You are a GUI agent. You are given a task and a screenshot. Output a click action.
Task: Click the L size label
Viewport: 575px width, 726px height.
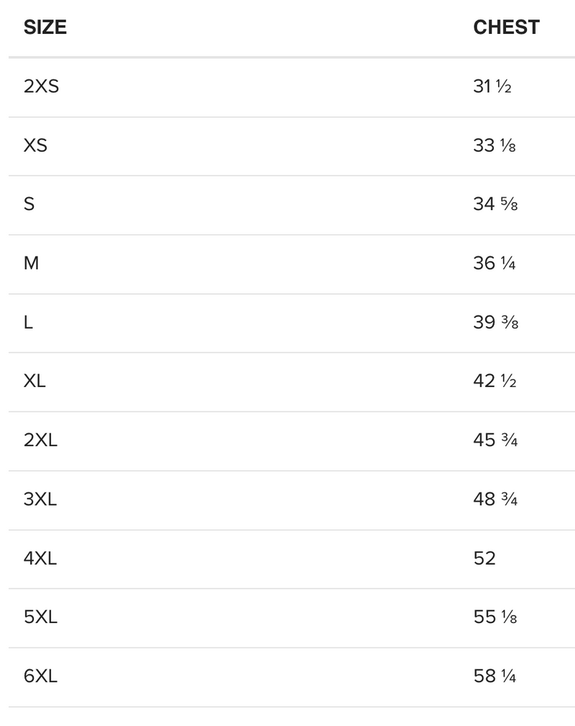tap(28, 322)
